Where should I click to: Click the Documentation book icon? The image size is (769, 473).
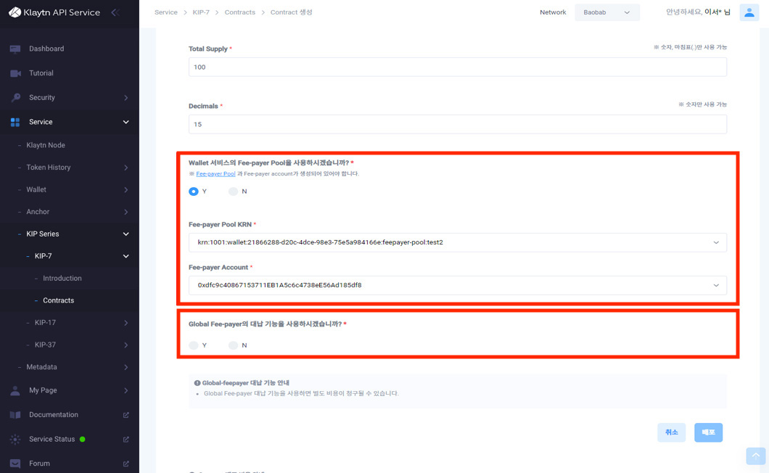click(15, 415)
